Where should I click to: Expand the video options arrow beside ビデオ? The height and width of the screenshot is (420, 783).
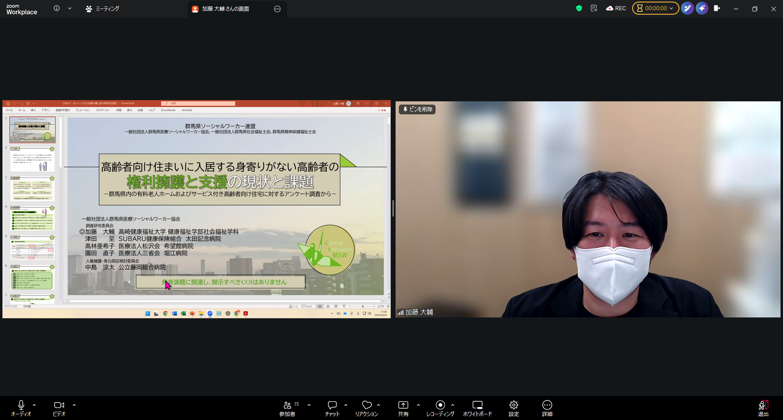74,405
